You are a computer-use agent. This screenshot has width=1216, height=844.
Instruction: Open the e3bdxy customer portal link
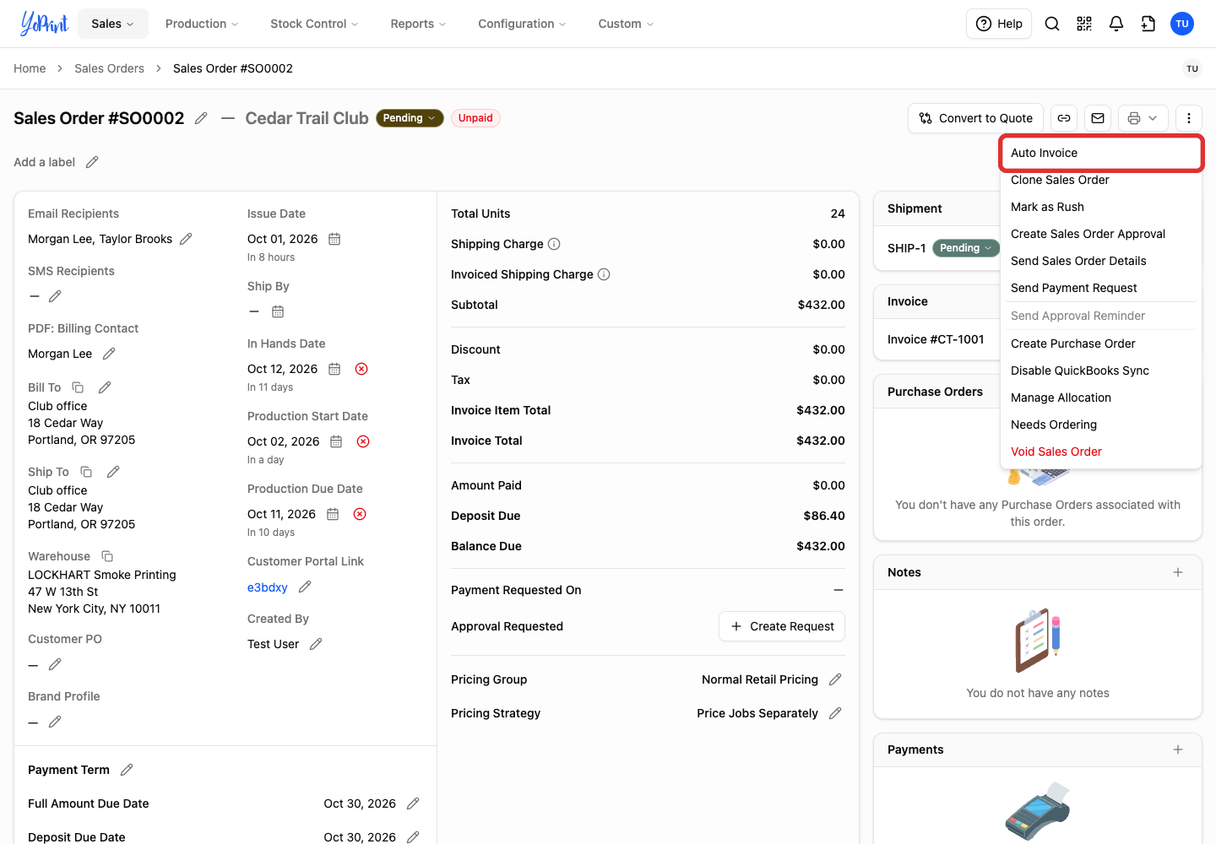click(268, 587)
